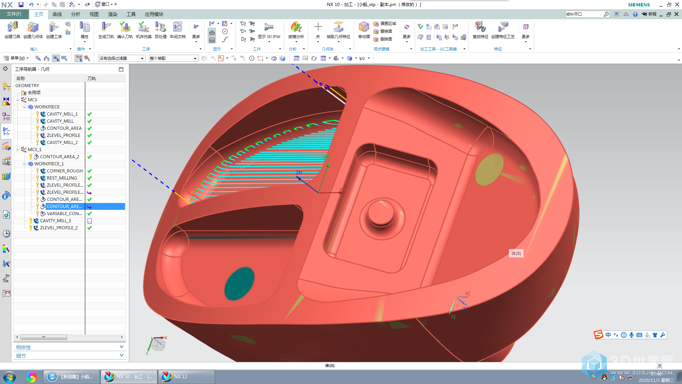Screen dimensions: 682x384
Task: Expand the 细节 (Details) section
Action: pos(70,356)
